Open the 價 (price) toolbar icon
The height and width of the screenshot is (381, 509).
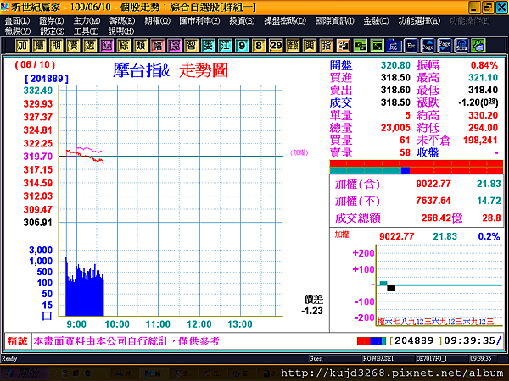pos(73,46)
